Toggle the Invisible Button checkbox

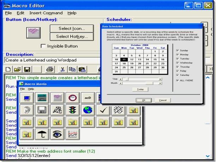pos(43,46)
